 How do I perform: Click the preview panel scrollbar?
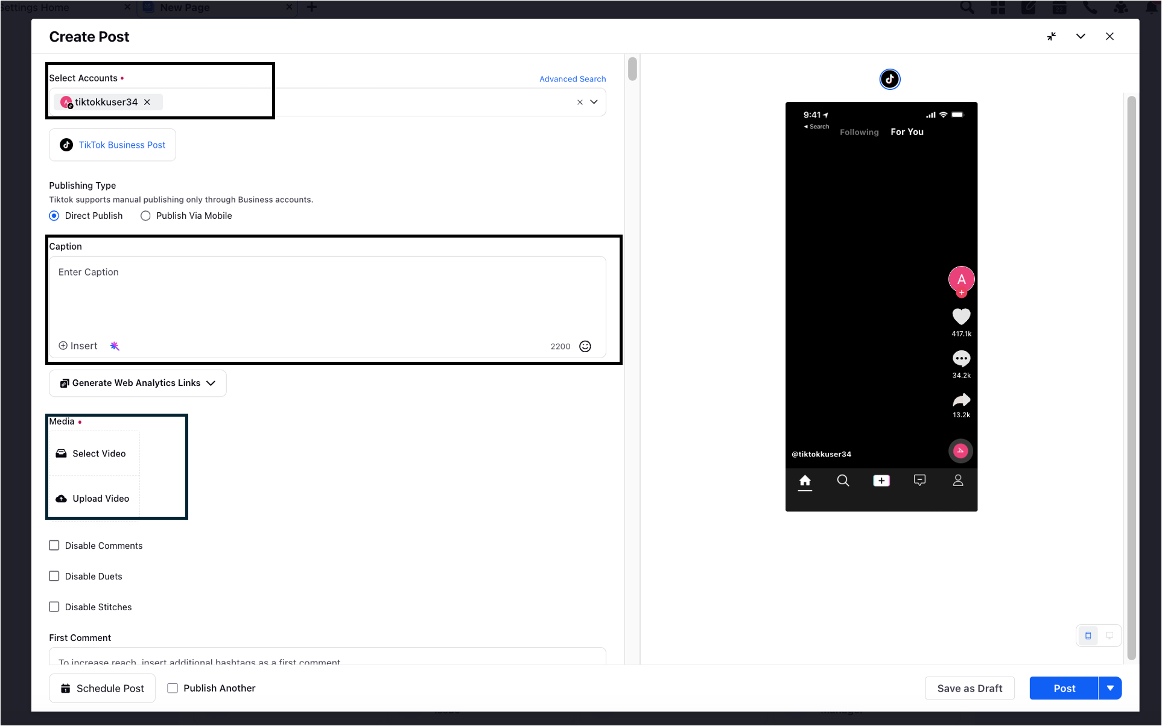(x=1131, y=377)
